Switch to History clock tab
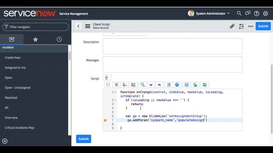The width and height of the screenshot is (273, 153). (x=59, y=40)
